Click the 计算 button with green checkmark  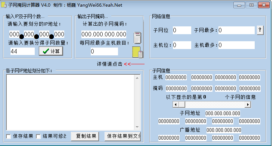pyautogui.click(x=51, y=51)
